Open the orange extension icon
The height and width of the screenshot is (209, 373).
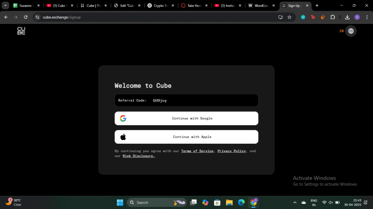[323, 17]
